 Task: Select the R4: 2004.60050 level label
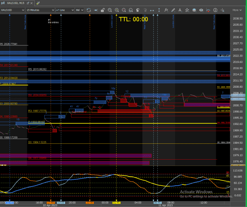37,95
